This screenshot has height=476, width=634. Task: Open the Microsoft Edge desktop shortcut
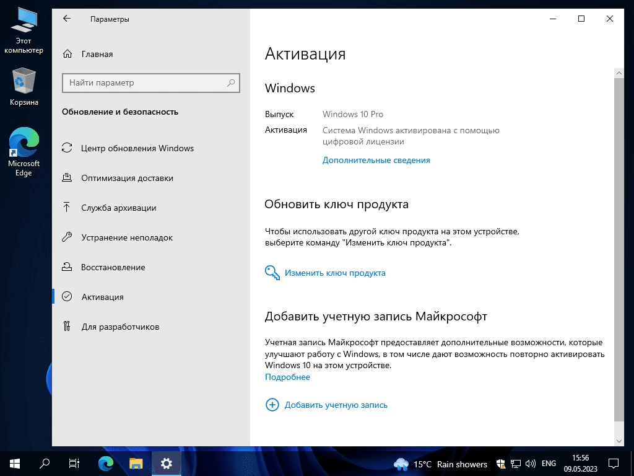[24, 152]
